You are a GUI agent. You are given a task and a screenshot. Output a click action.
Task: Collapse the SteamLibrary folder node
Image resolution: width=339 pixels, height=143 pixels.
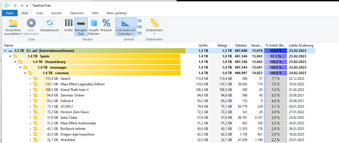pyautogui.click(x=15, y=62)
